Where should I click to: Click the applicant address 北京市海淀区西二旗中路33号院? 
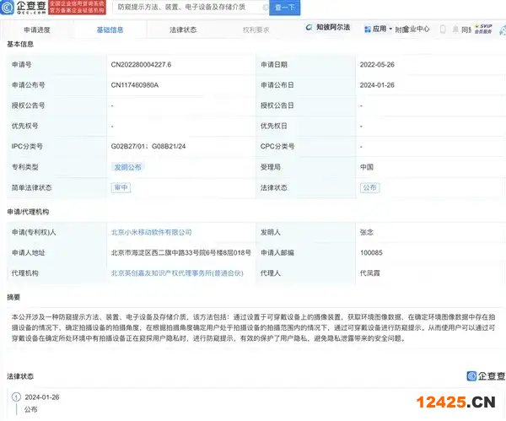click(x=181, y=253)
